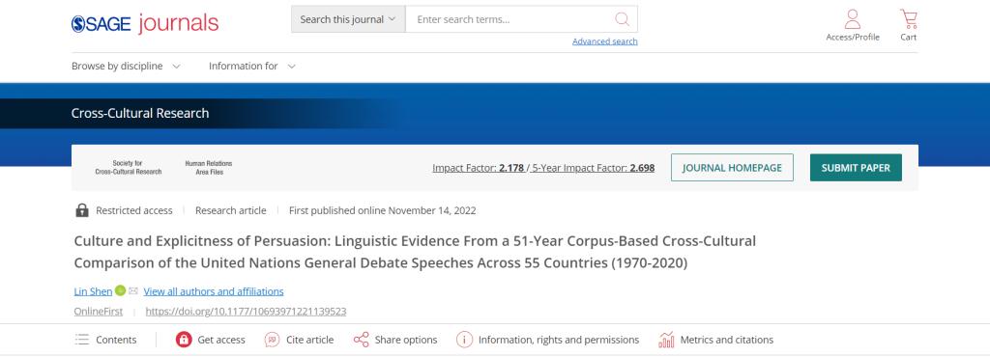Click the SUBMIT PAPER button
The width and height of the screenshot is (990, 357).
click(x=856, y=168)
